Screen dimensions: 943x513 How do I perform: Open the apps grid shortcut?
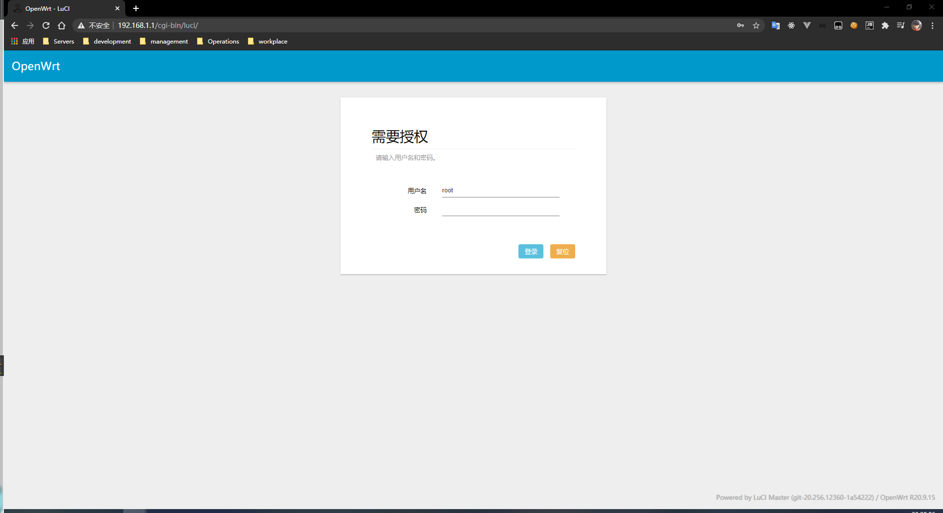(22, 42)
